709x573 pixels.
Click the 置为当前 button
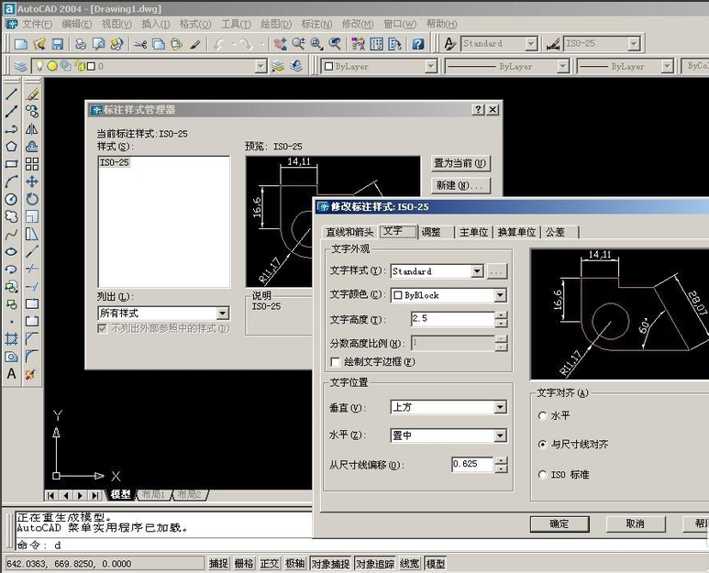[460, 163]
